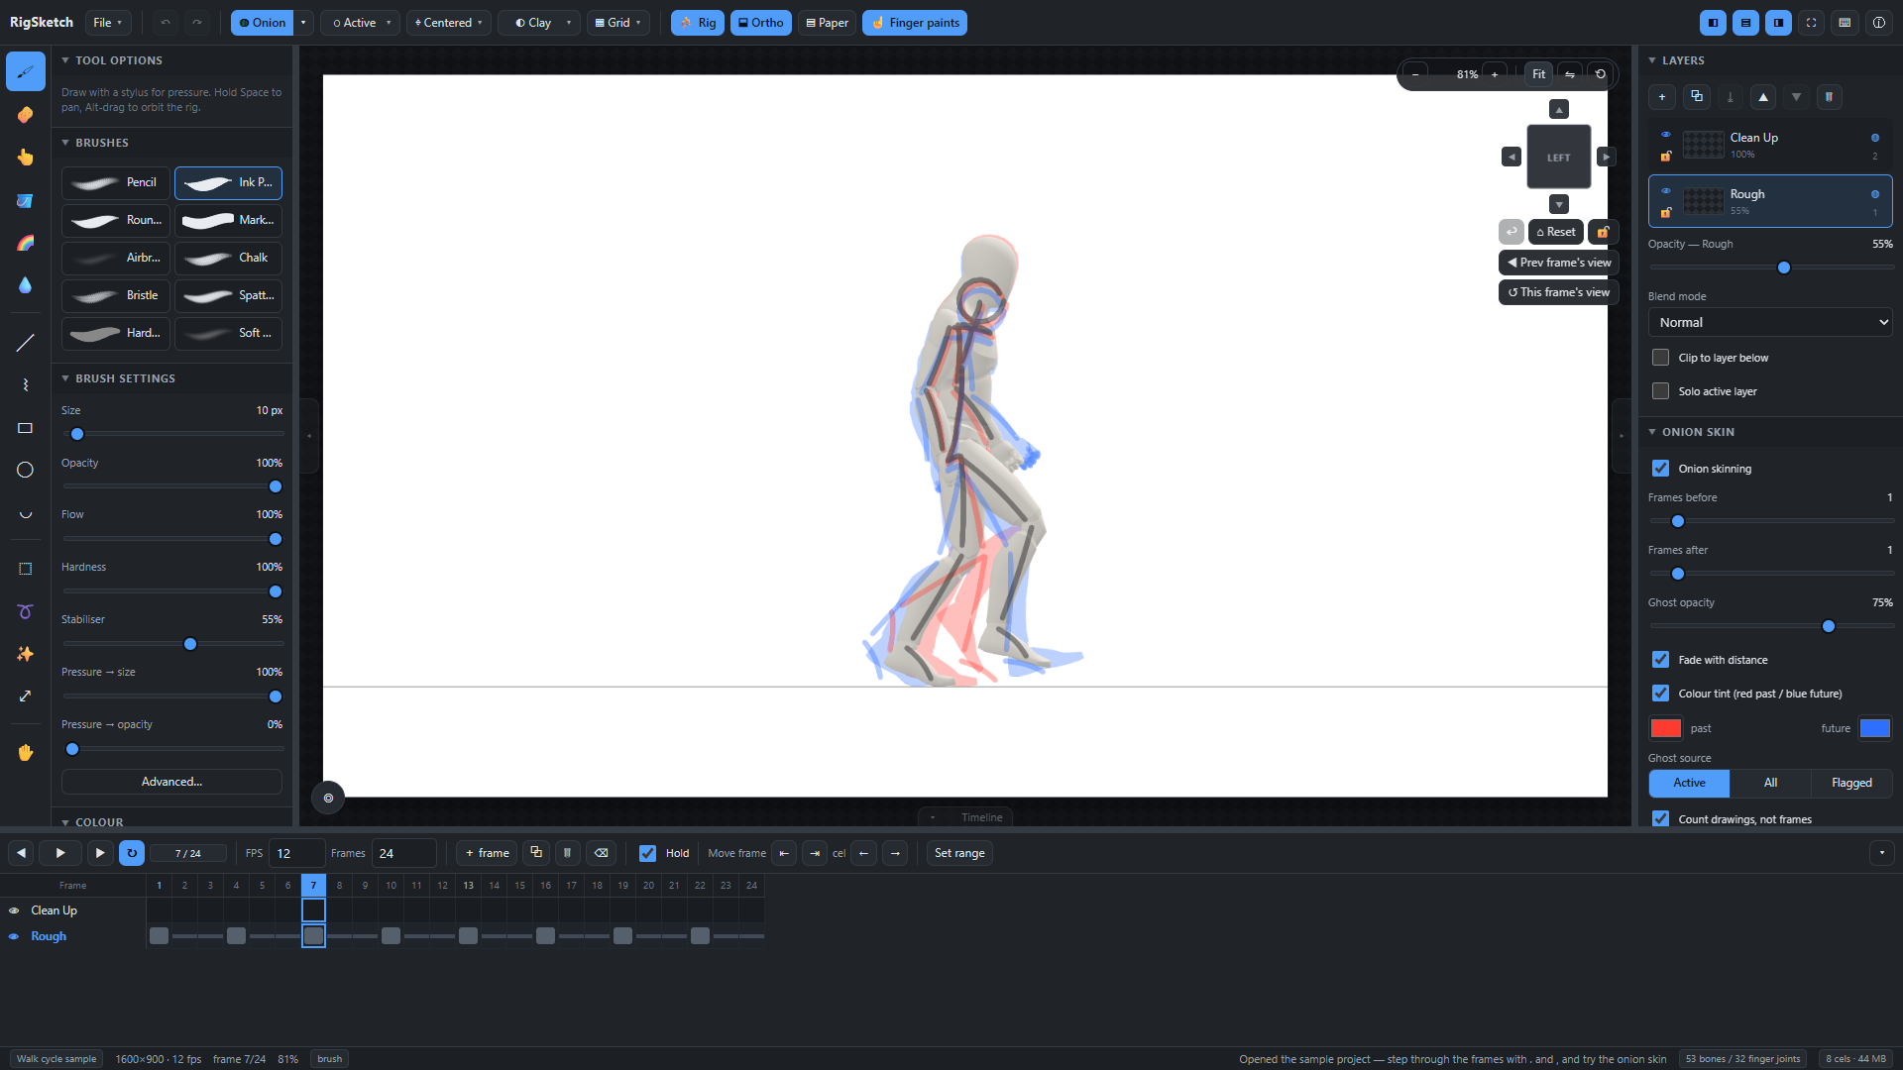This screenshot has width=1903, height=1070.
Task: Open the Active dropdown in top bar
Action: tap(361, 23)
